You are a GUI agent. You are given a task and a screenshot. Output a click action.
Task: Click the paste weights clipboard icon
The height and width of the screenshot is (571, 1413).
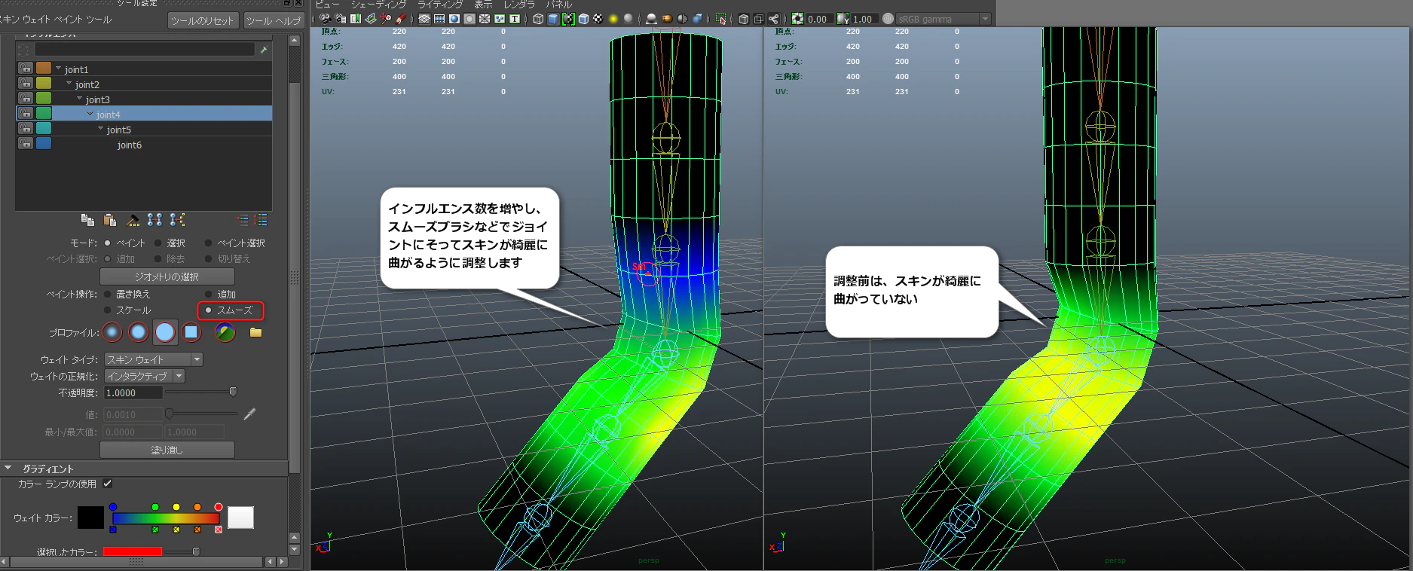point(110,220)
